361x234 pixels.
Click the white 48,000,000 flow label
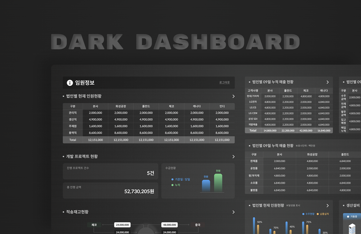169,225
